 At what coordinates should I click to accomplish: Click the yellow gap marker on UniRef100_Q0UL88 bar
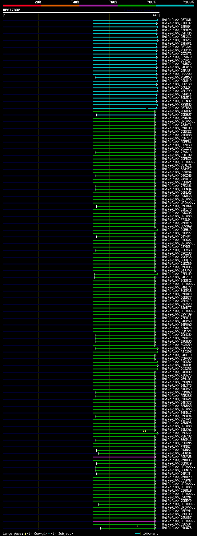click(138, 516)
